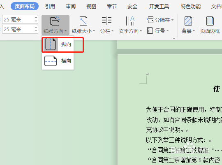Viewport: 222px width, 165px height.
Task: Click the line '以下列举三种说明方式：'
Action: click(176, 140)
